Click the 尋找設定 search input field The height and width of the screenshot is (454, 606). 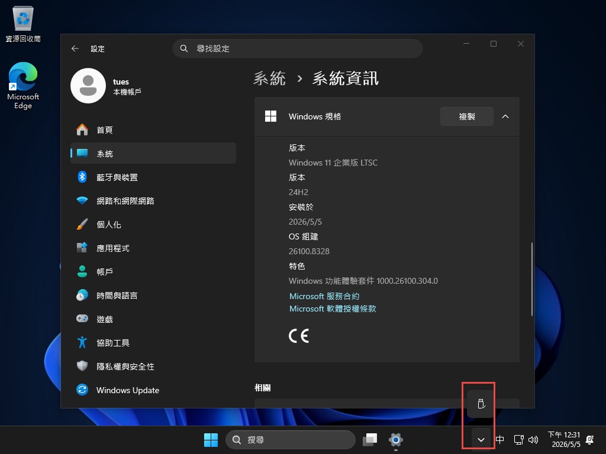[x=298, y=48]
